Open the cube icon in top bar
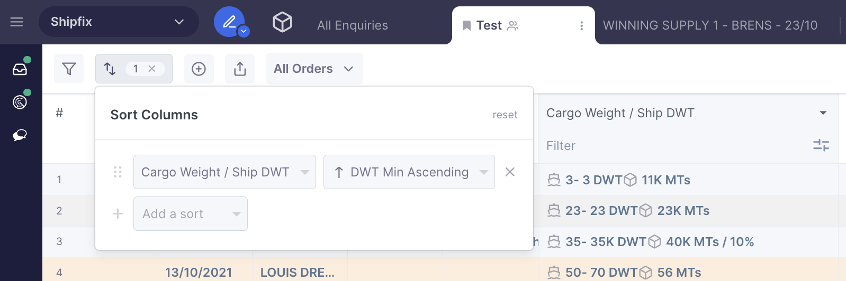Image resolution: width=846 pixels, height=281 pixels. click(282, 22)
